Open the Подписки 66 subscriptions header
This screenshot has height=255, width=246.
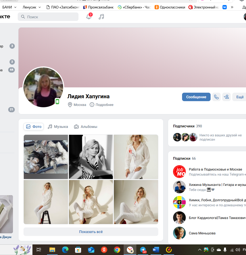pos(184,159)
